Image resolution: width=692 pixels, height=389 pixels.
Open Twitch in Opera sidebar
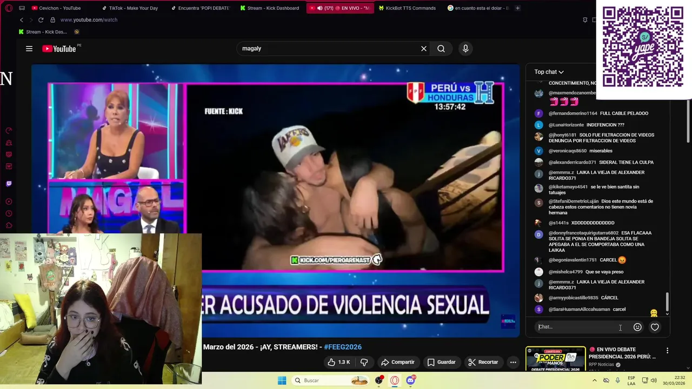[x=9, y=184]
